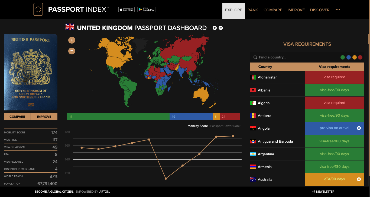370x197 pixels.
Task: Open the three-dots more menu
Action: (x=338, y=9)
